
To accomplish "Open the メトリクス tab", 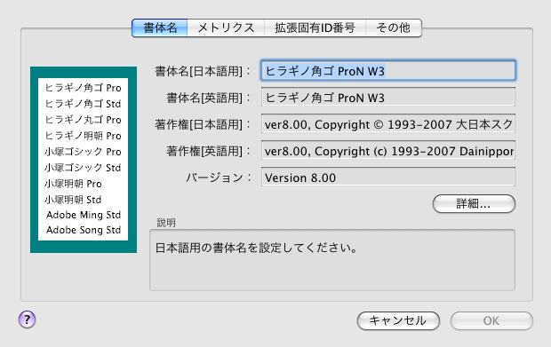I will pyautogui.click(x=226, y=28).
